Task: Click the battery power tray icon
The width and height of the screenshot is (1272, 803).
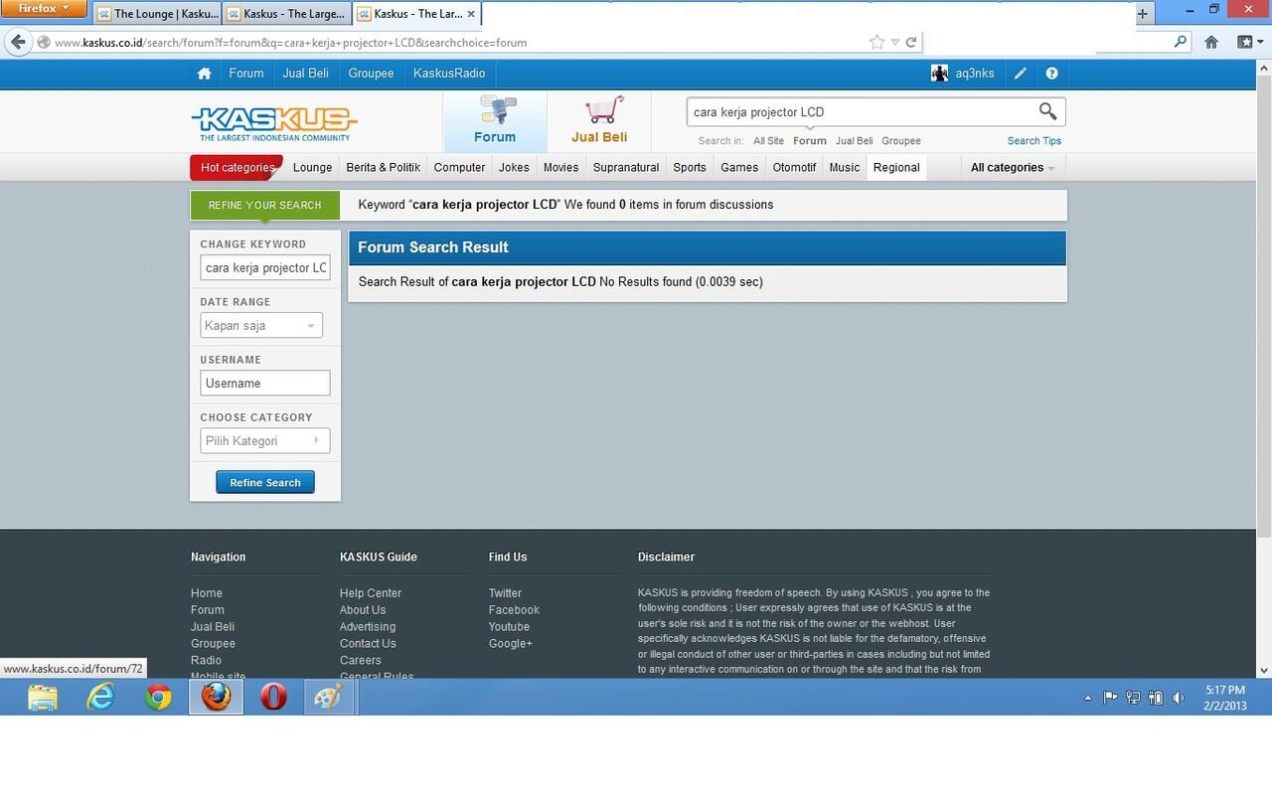Action: coord(1156,698)
